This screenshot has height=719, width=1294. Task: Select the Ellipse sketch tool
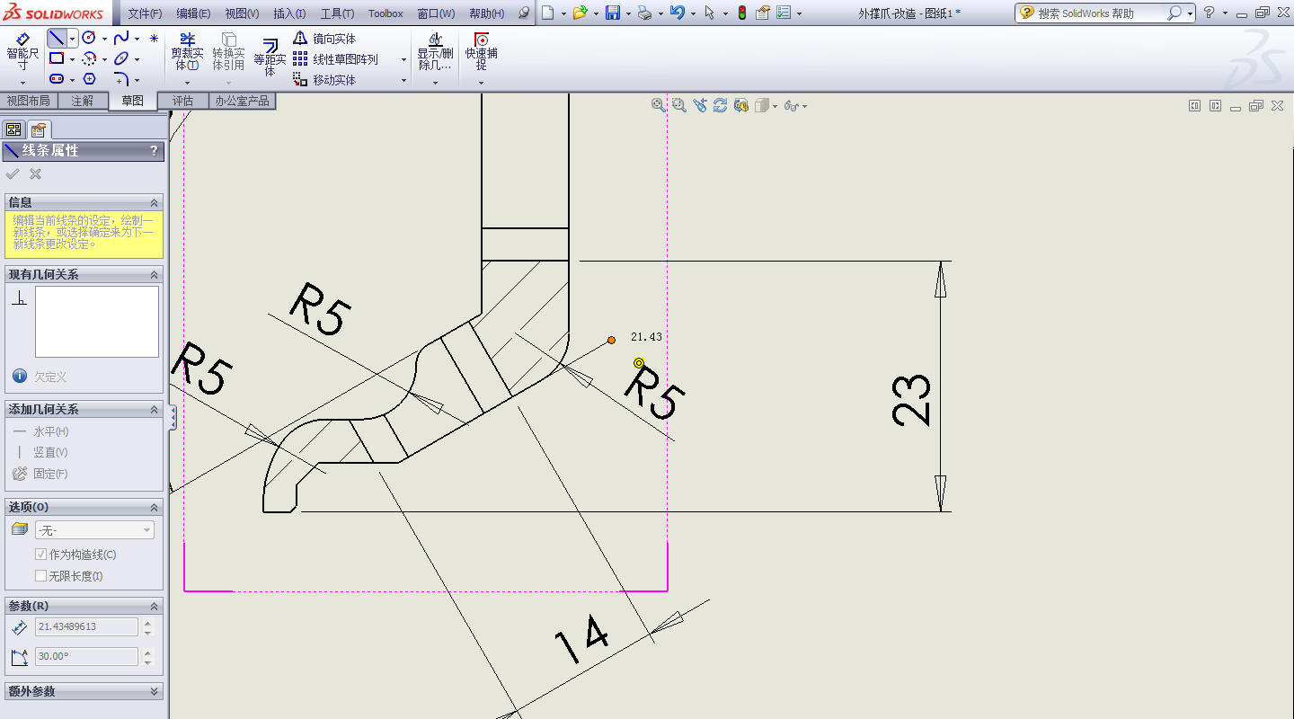click(121, 58)
